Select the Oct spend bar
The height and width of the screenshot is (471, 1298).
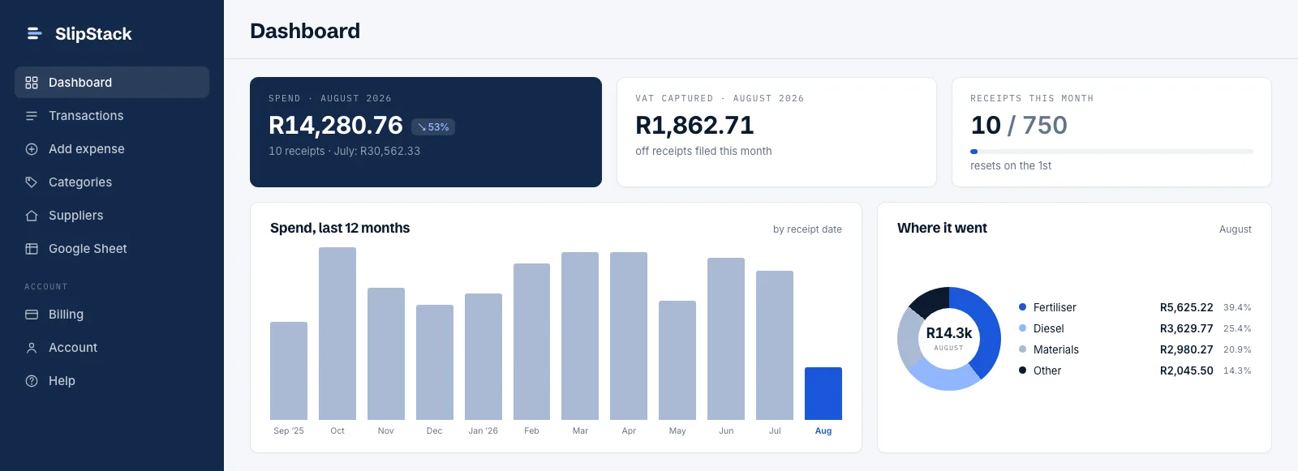point(337,333)
